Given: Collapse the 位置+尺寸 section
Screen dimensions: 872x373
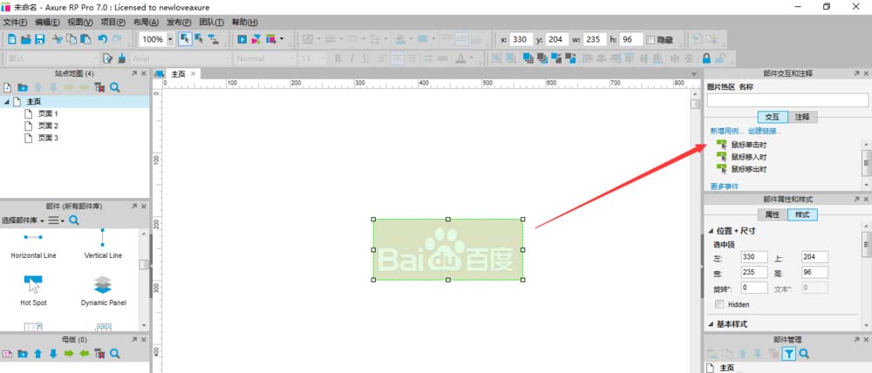Looking at the screenshot, I should (x=711, y=231).
